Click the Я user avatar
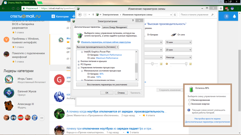The width and height of the screenshot is (241, 135). [227, 16]
